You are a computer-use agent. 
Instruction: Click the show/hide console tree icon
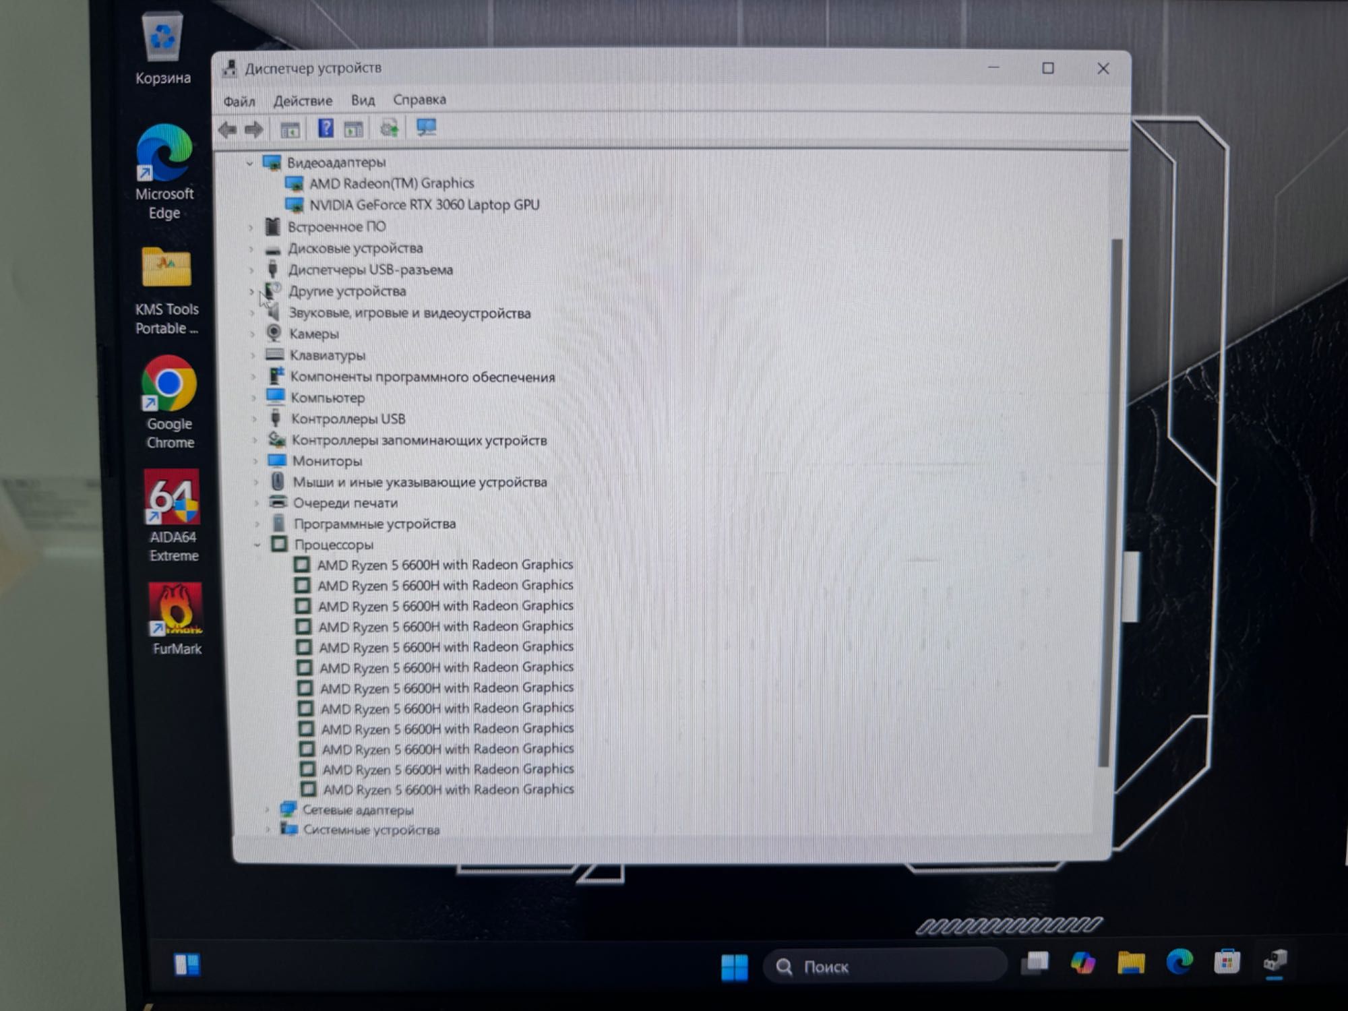point(290,129)
